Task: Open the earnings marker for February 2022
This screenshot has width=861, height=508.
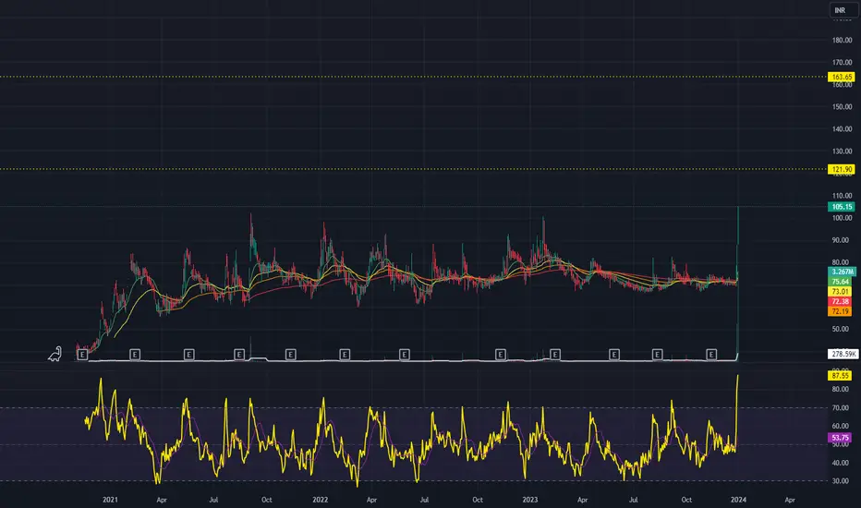Action: coord(345,355)
